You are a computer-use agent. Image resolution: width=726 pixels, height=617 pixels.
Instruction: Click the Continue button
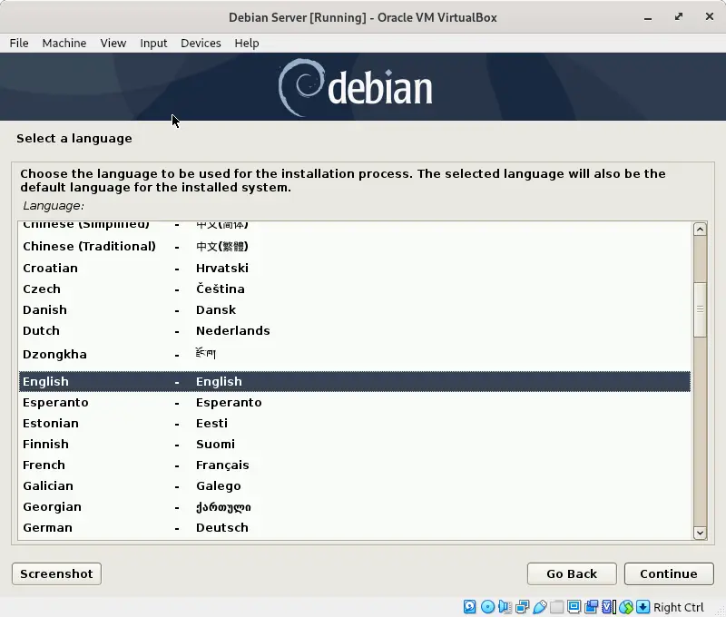tap(669, 573)
